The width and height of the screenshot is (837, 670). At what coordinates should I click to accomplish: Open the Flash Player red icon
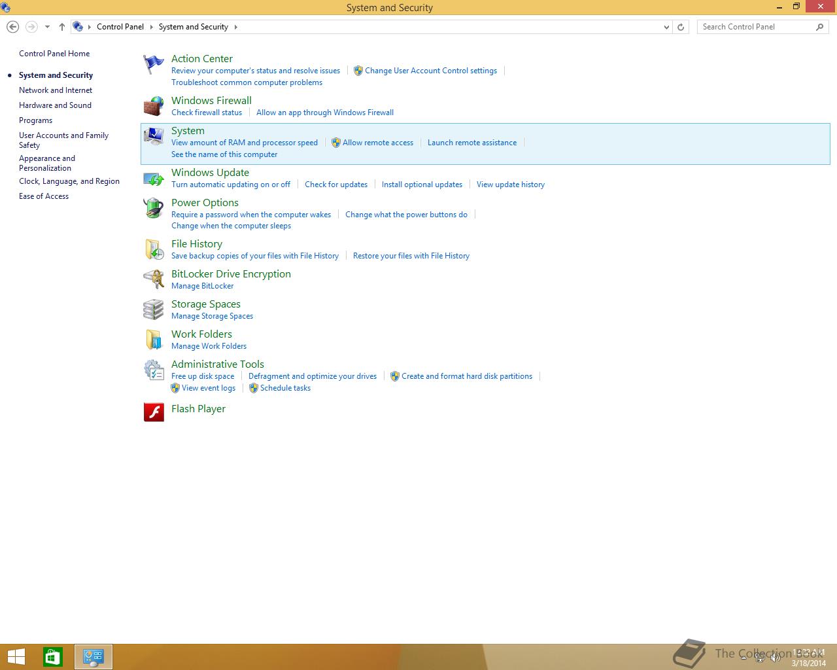(154, 412)
